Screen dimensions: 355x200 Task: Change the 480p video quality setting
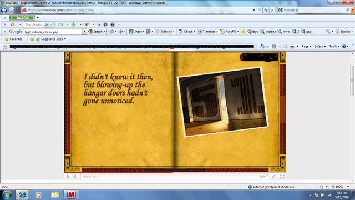point(263,177)
